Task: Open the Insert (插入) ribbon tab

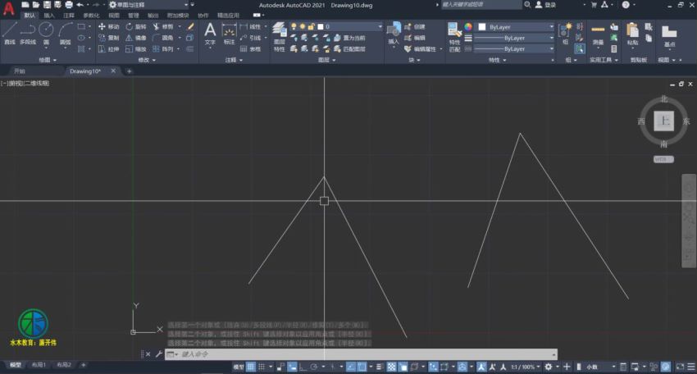Action: click(x=49, y=15)
